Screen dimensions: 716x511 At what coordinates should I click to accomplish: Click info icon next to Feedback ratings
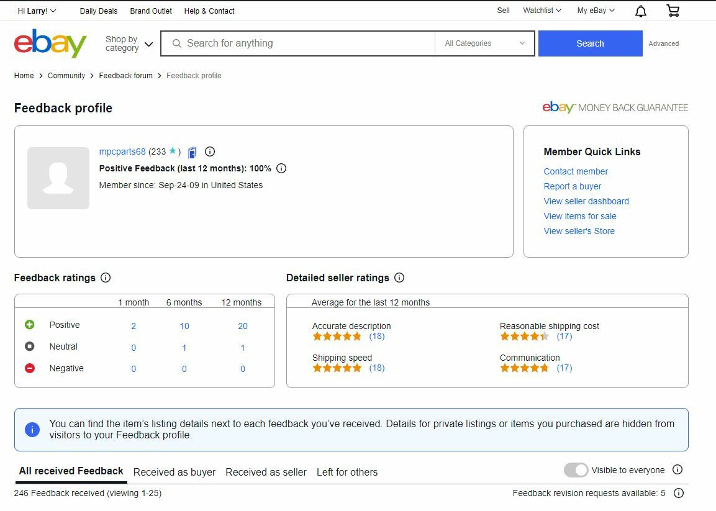(106, 278)
